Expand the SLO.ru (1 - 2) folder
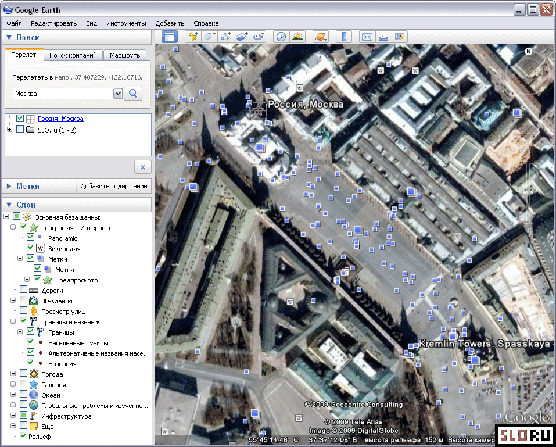 9,130
